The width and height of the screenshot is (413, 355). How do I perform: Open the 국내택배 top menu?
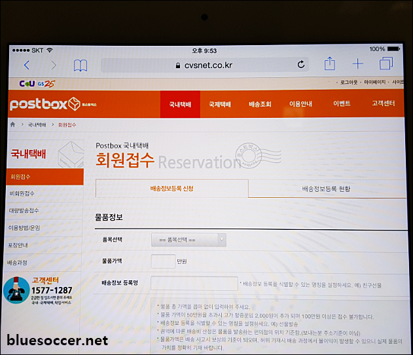tap(180, 104)
